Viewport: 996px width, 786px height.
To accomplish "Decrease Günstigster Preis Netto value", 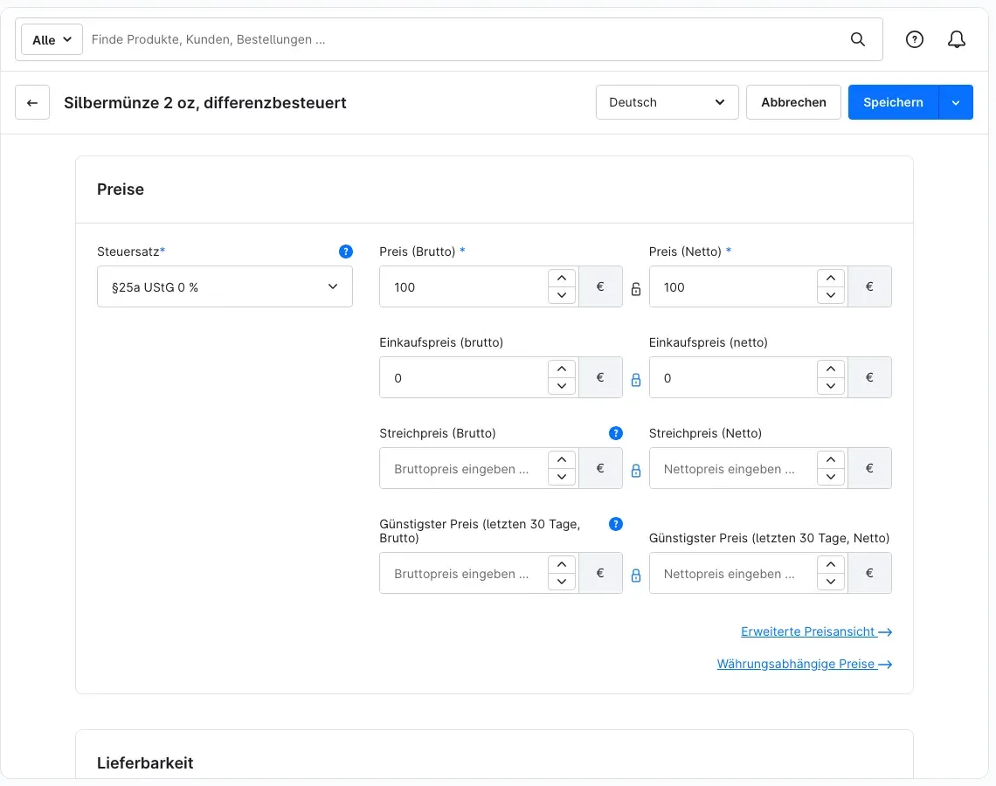I will (831, 582).
